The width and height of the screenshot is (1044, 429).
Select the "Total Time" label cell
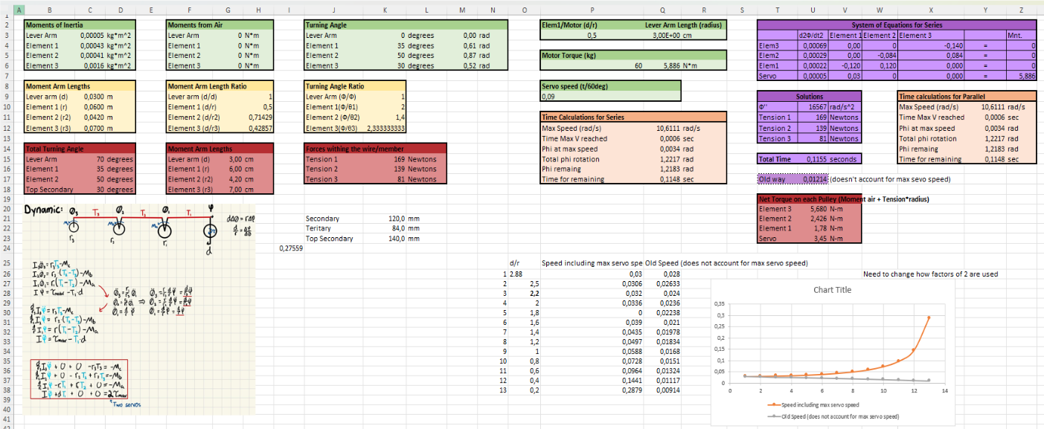[x=776, y=159]
